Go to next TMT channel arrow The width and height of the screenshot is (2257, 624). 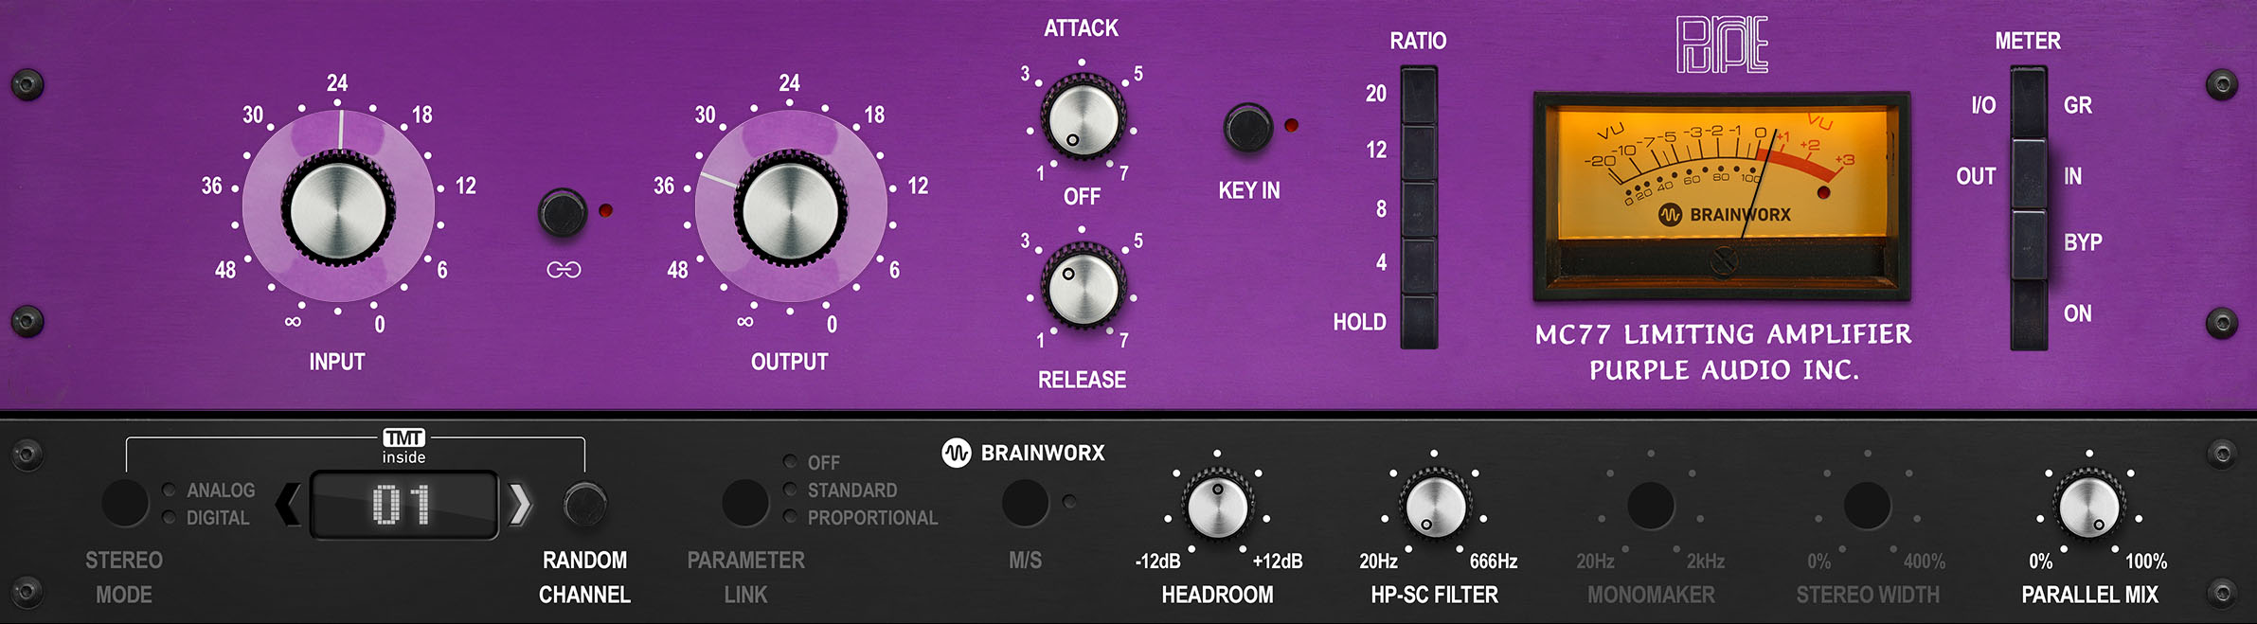point(520,505)
